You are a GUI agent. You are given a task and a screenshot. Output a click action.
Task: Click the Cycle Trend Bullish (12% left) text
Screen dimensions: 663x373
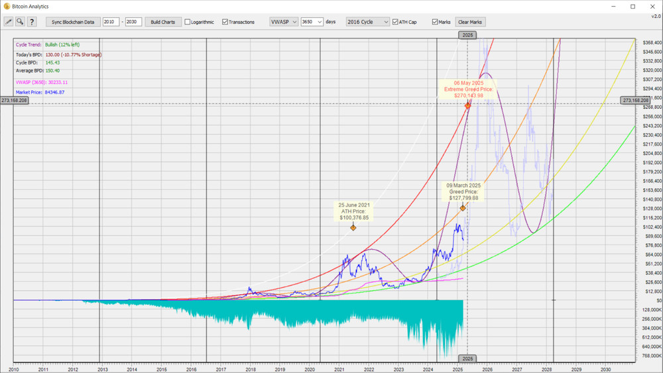coord(62,45)
